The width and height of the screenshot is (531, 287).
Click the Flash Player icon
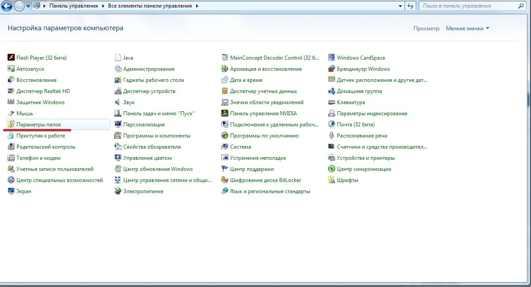tap(11, 57)
